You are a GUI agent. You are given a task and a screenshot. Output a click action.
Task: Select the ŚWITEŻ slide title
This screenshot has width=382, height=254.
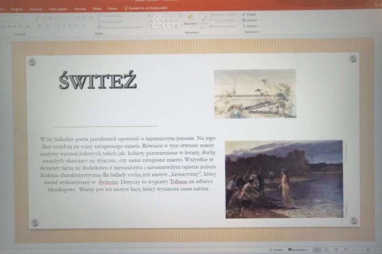pyautogui.click(x=98, y=80)
